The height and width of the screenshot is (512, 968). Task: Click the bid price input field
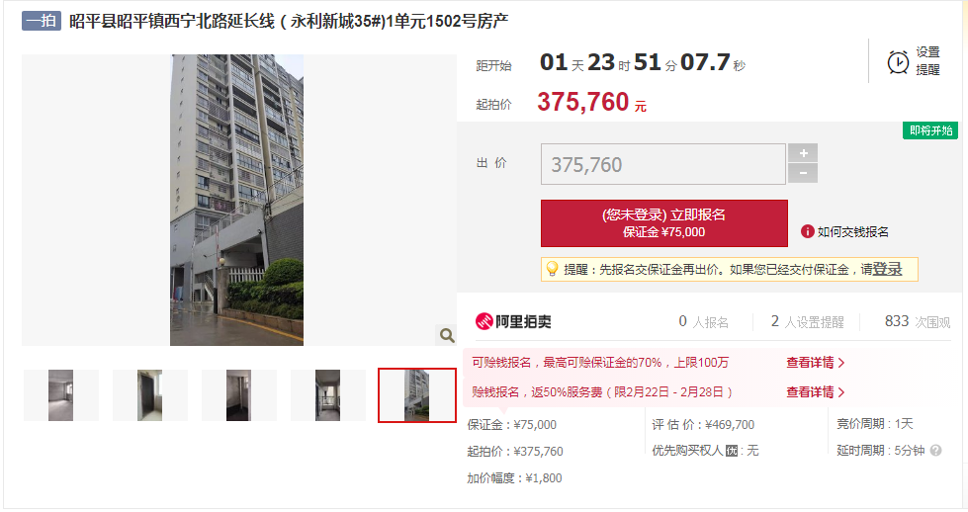663,164
